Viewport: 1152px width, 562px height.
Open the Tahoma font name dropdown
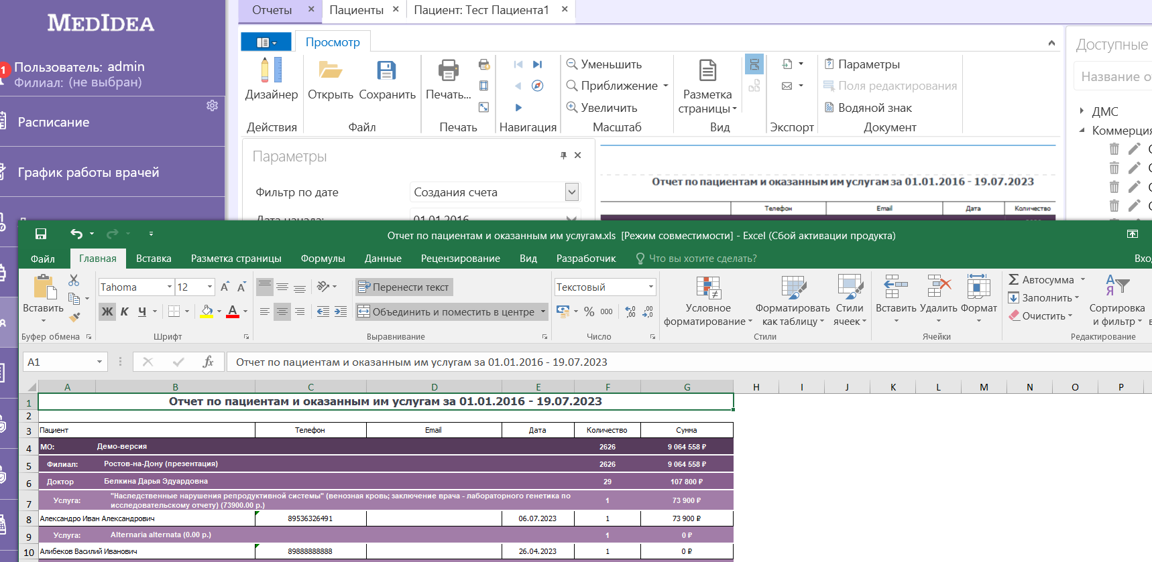tap(169, 287)
